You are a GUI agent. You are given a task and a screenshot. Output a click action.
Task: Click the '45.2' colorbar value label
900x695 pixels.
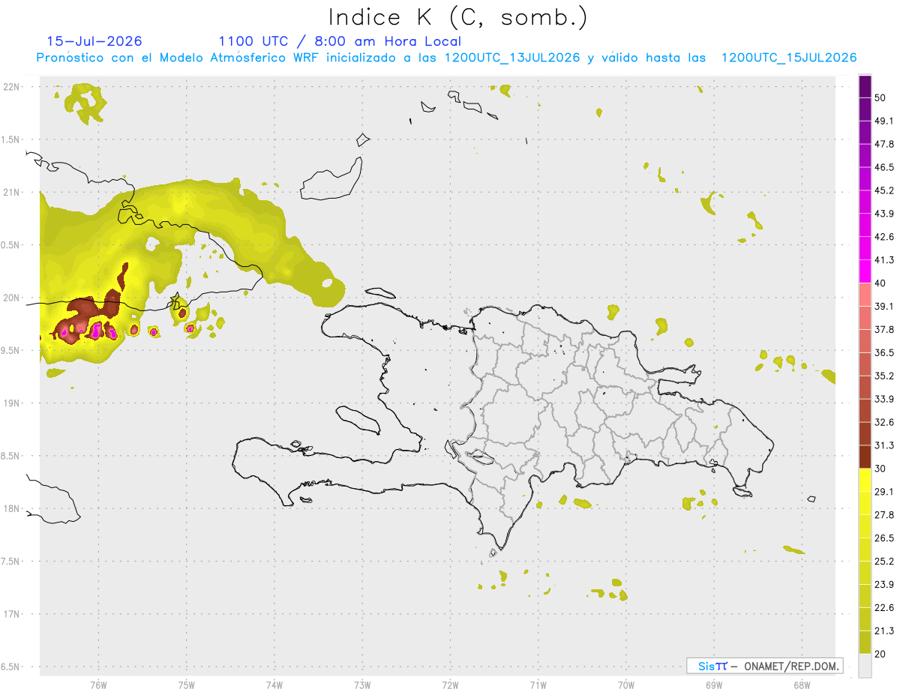point(884,190)
